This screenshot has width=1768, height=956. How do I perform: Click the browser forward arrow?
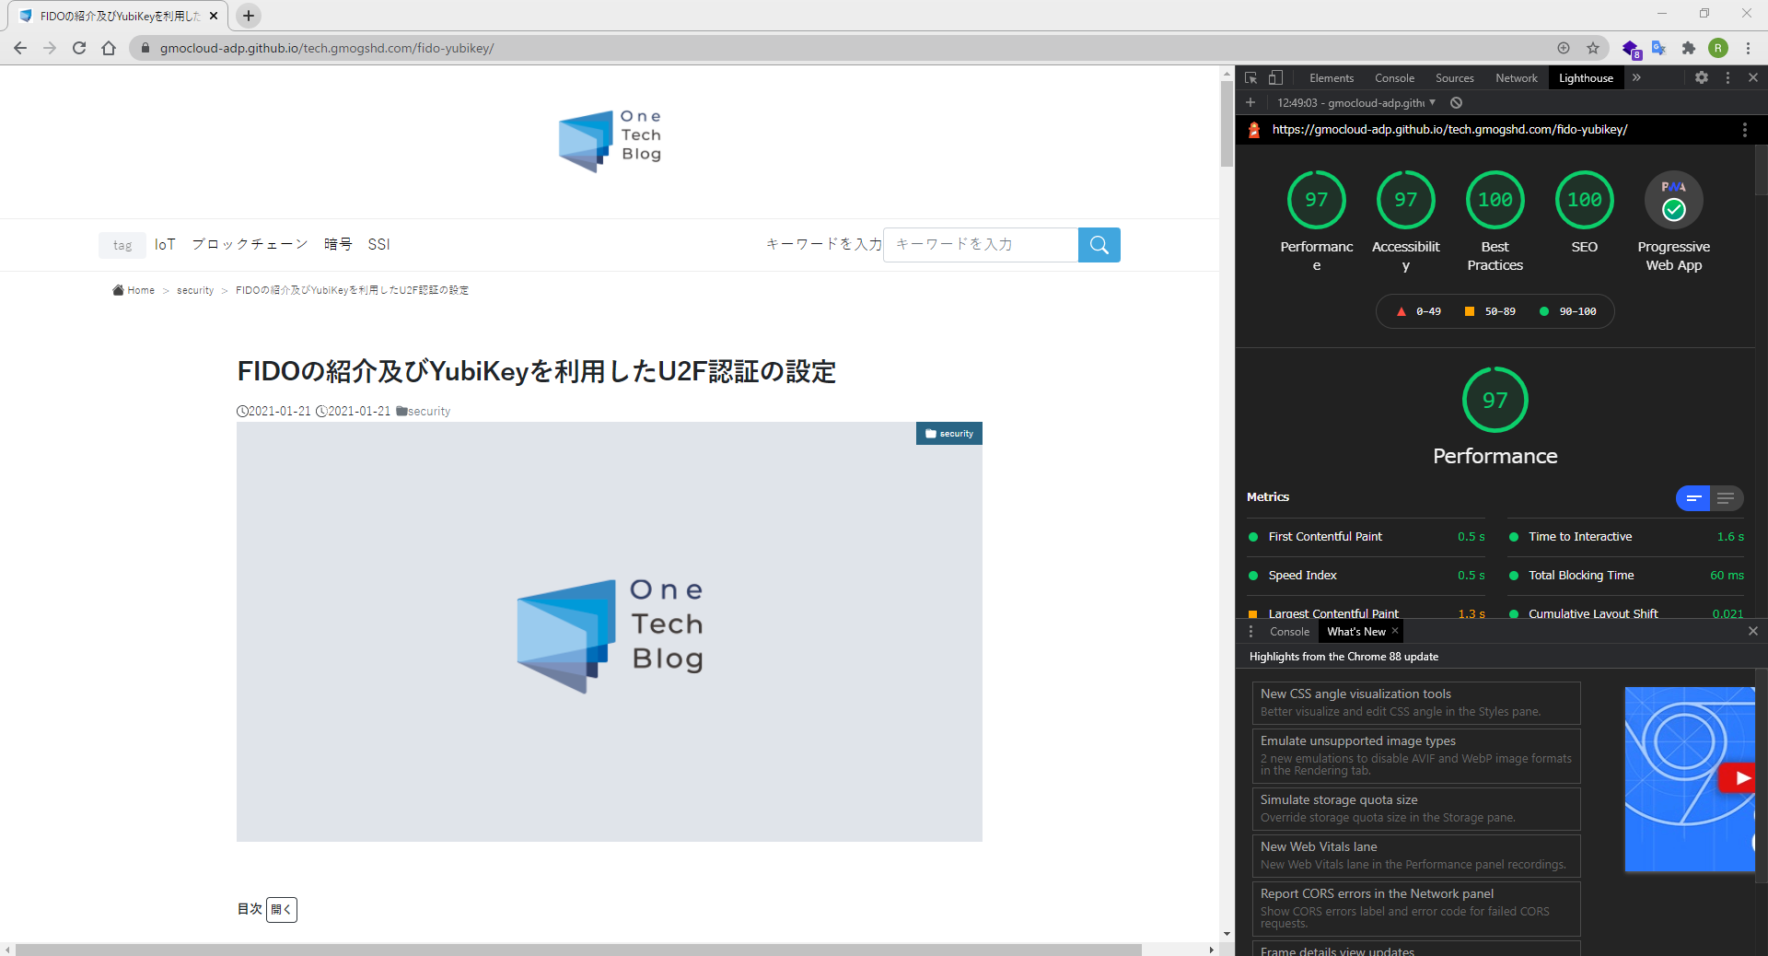pyautogui.click(x=50, y=48)
